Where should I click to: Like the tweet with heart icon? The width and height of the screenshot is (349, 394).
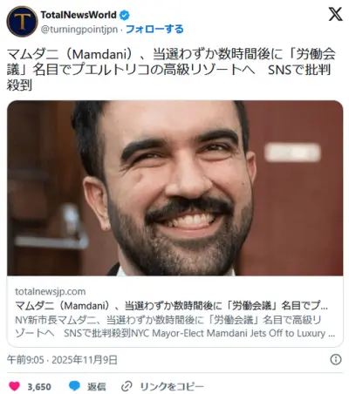14,386
